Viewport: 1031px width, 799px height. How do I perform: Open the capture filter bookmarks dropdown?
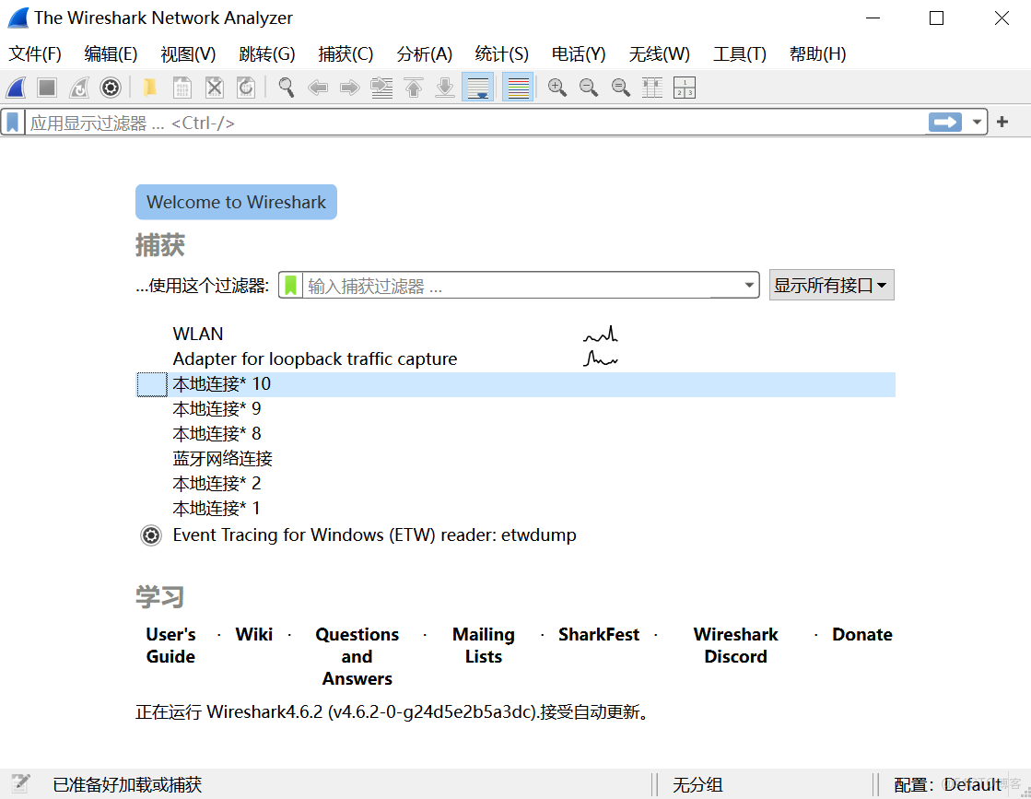click(292, 285)
